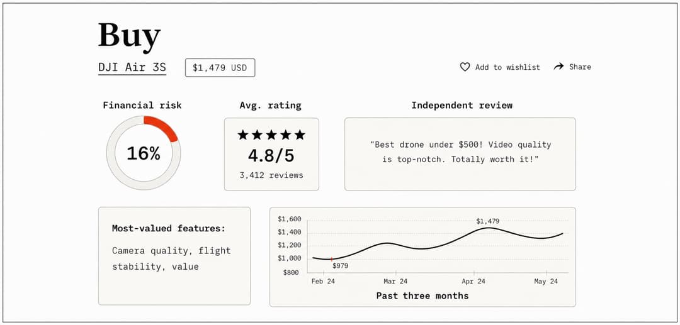Click the Past three months chart caption
The width and height of the screenshot is (680, 325).
point(422,296)
